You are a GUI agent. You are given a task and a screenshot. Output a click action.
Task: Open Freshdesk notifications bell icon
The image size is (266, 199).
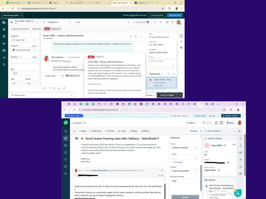216,123
